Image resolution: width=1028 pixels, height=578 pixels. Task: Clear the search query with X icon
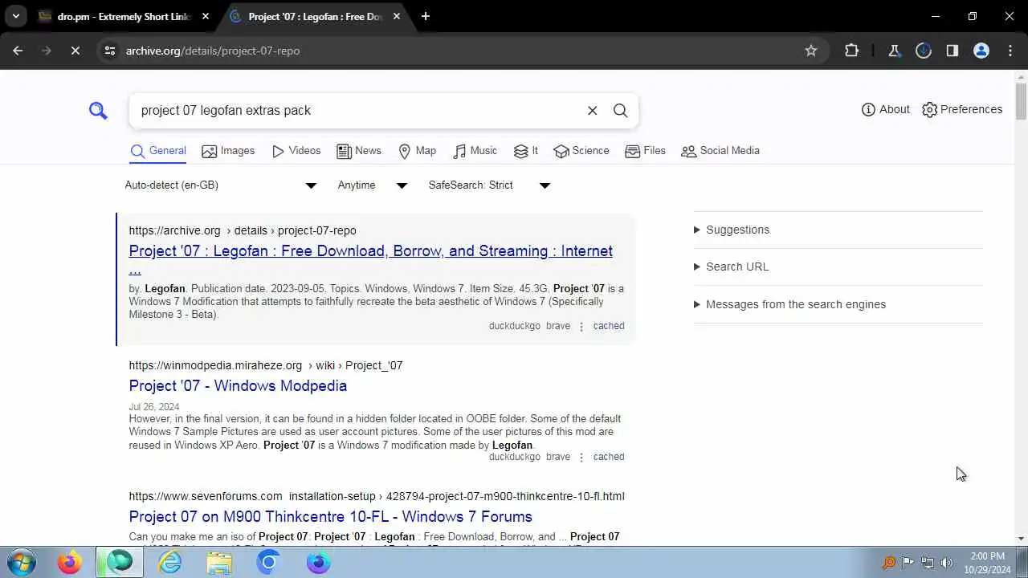click(x=592, y=110)
